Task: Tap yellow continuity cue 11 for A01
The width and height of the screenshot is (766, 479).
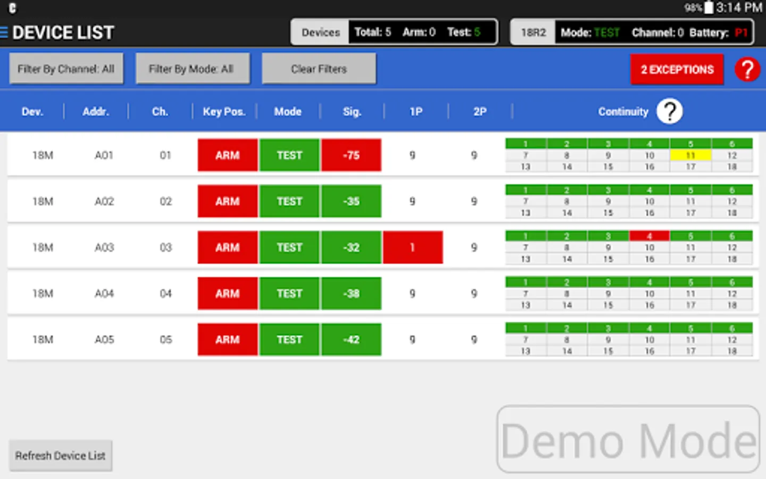Action: [x=690, y=155]
